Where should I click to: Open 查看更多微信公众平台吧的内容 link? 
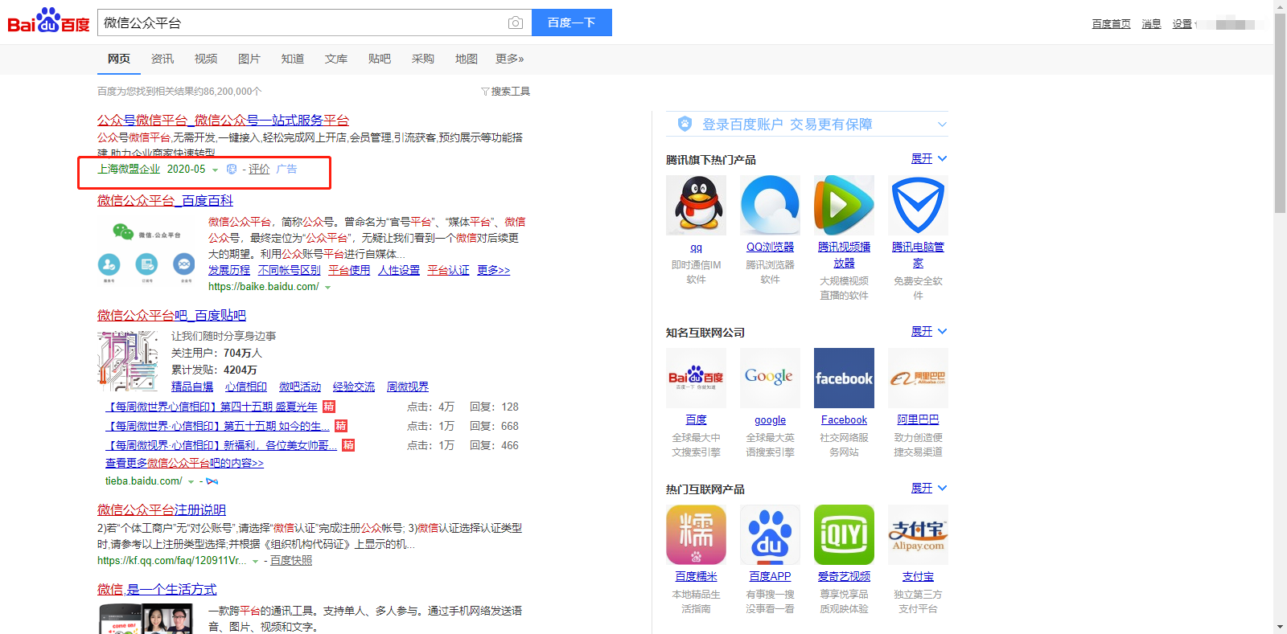pos(184,463)
